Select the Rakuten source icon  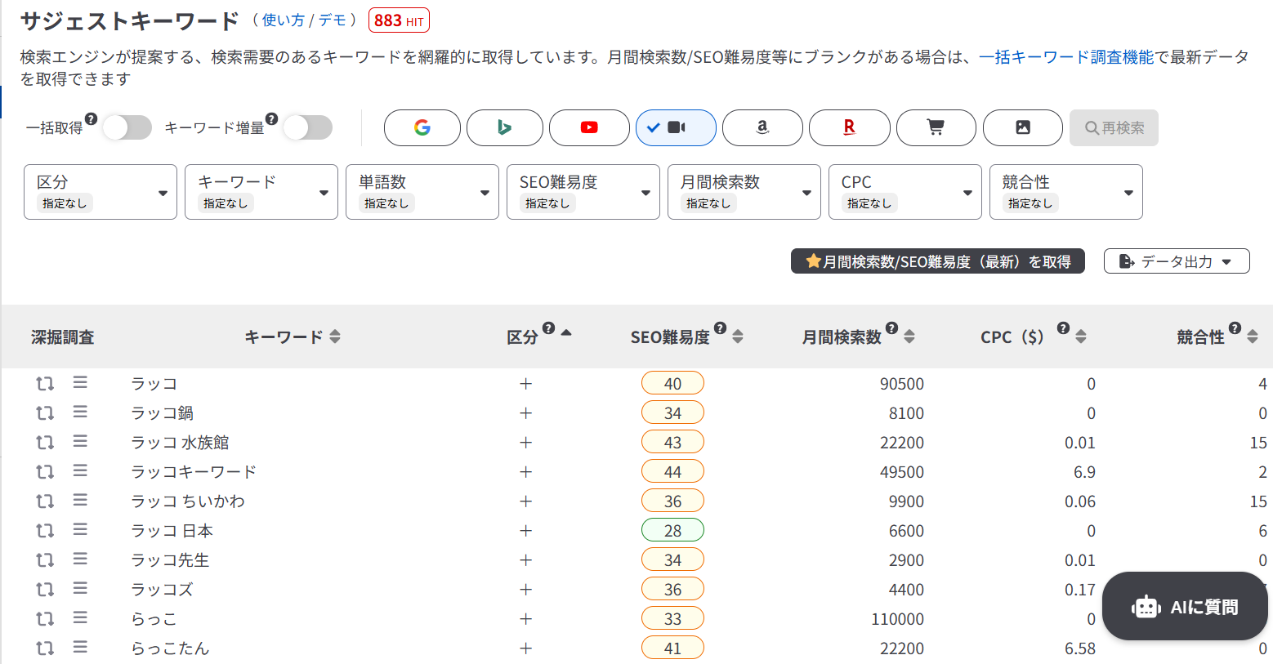pos(849,127)
